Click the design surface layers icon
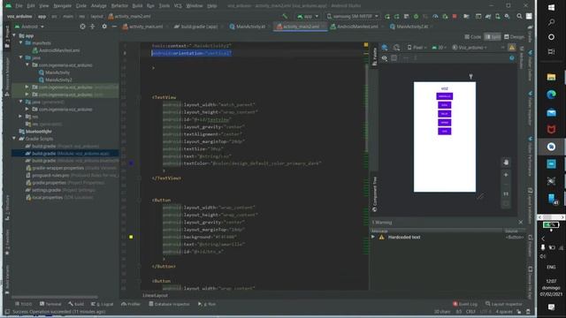The height and width of the screenshot is (318, 566). 385,48
